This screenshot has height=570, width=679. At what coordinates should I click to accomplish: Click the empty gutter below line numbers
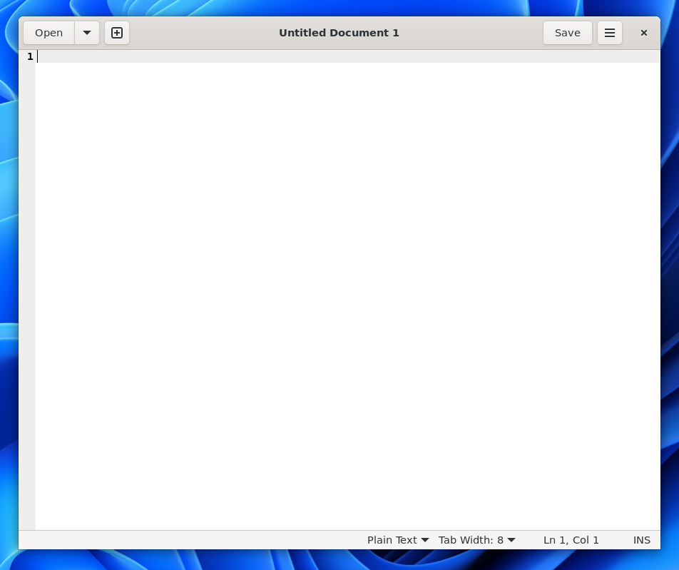(27, 285)
